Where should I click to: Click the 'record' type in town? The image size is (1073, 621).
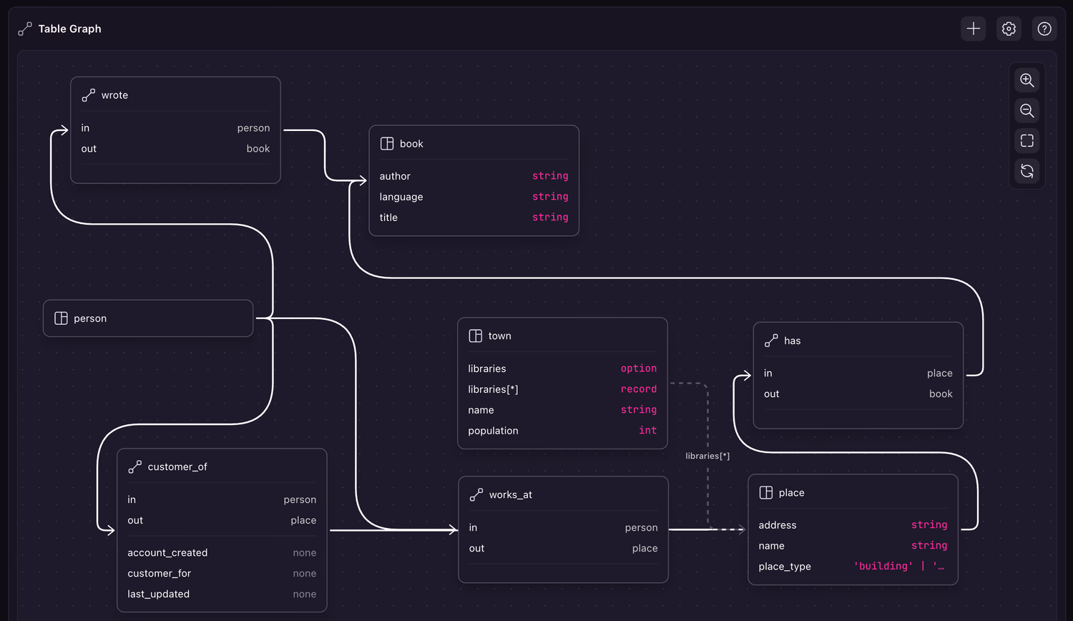[639, 389]
